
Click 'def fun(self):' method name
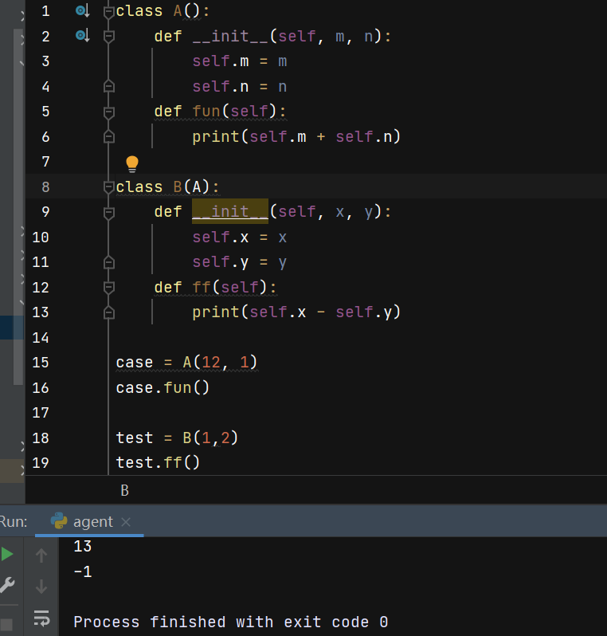pyautogui.click(x=206, y=111)
